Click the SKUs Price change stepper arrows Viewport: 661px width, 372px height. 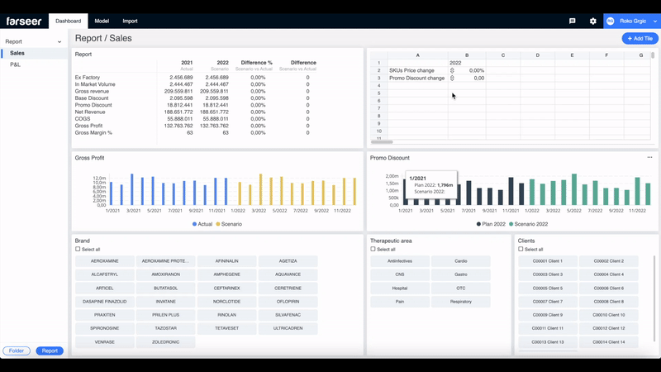coord(452,70)
